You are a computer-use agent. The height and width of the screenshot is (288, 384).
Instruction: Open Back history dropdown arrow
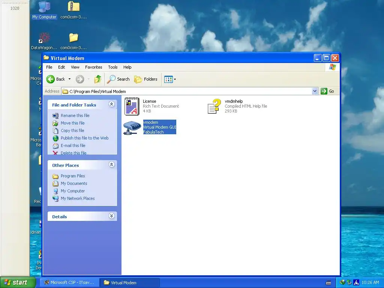[x=69, y=79]
